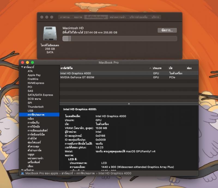Select การเขียนแผ่นดิสก์ in the sidebar

pos(38,131)
